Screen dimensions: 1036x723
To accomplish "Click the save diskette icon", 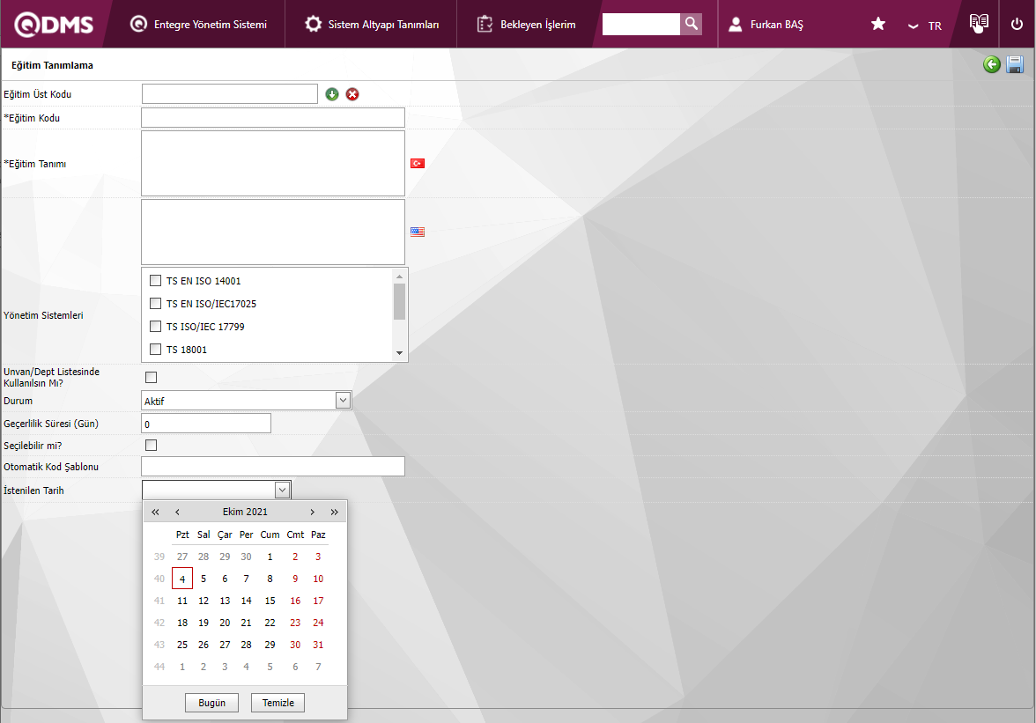I will click(1015, 64).
